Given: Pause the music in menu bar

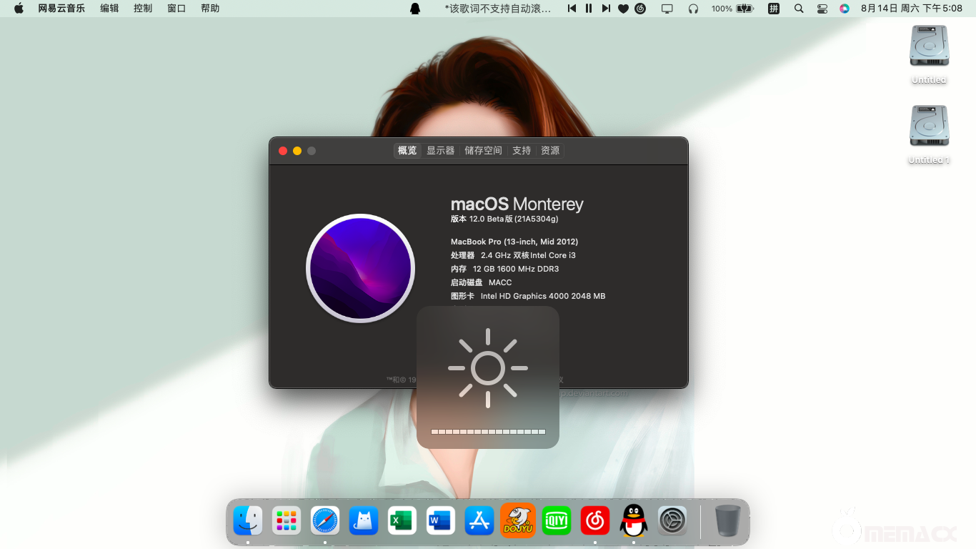Looking at the screenshot, I should 589,9.
